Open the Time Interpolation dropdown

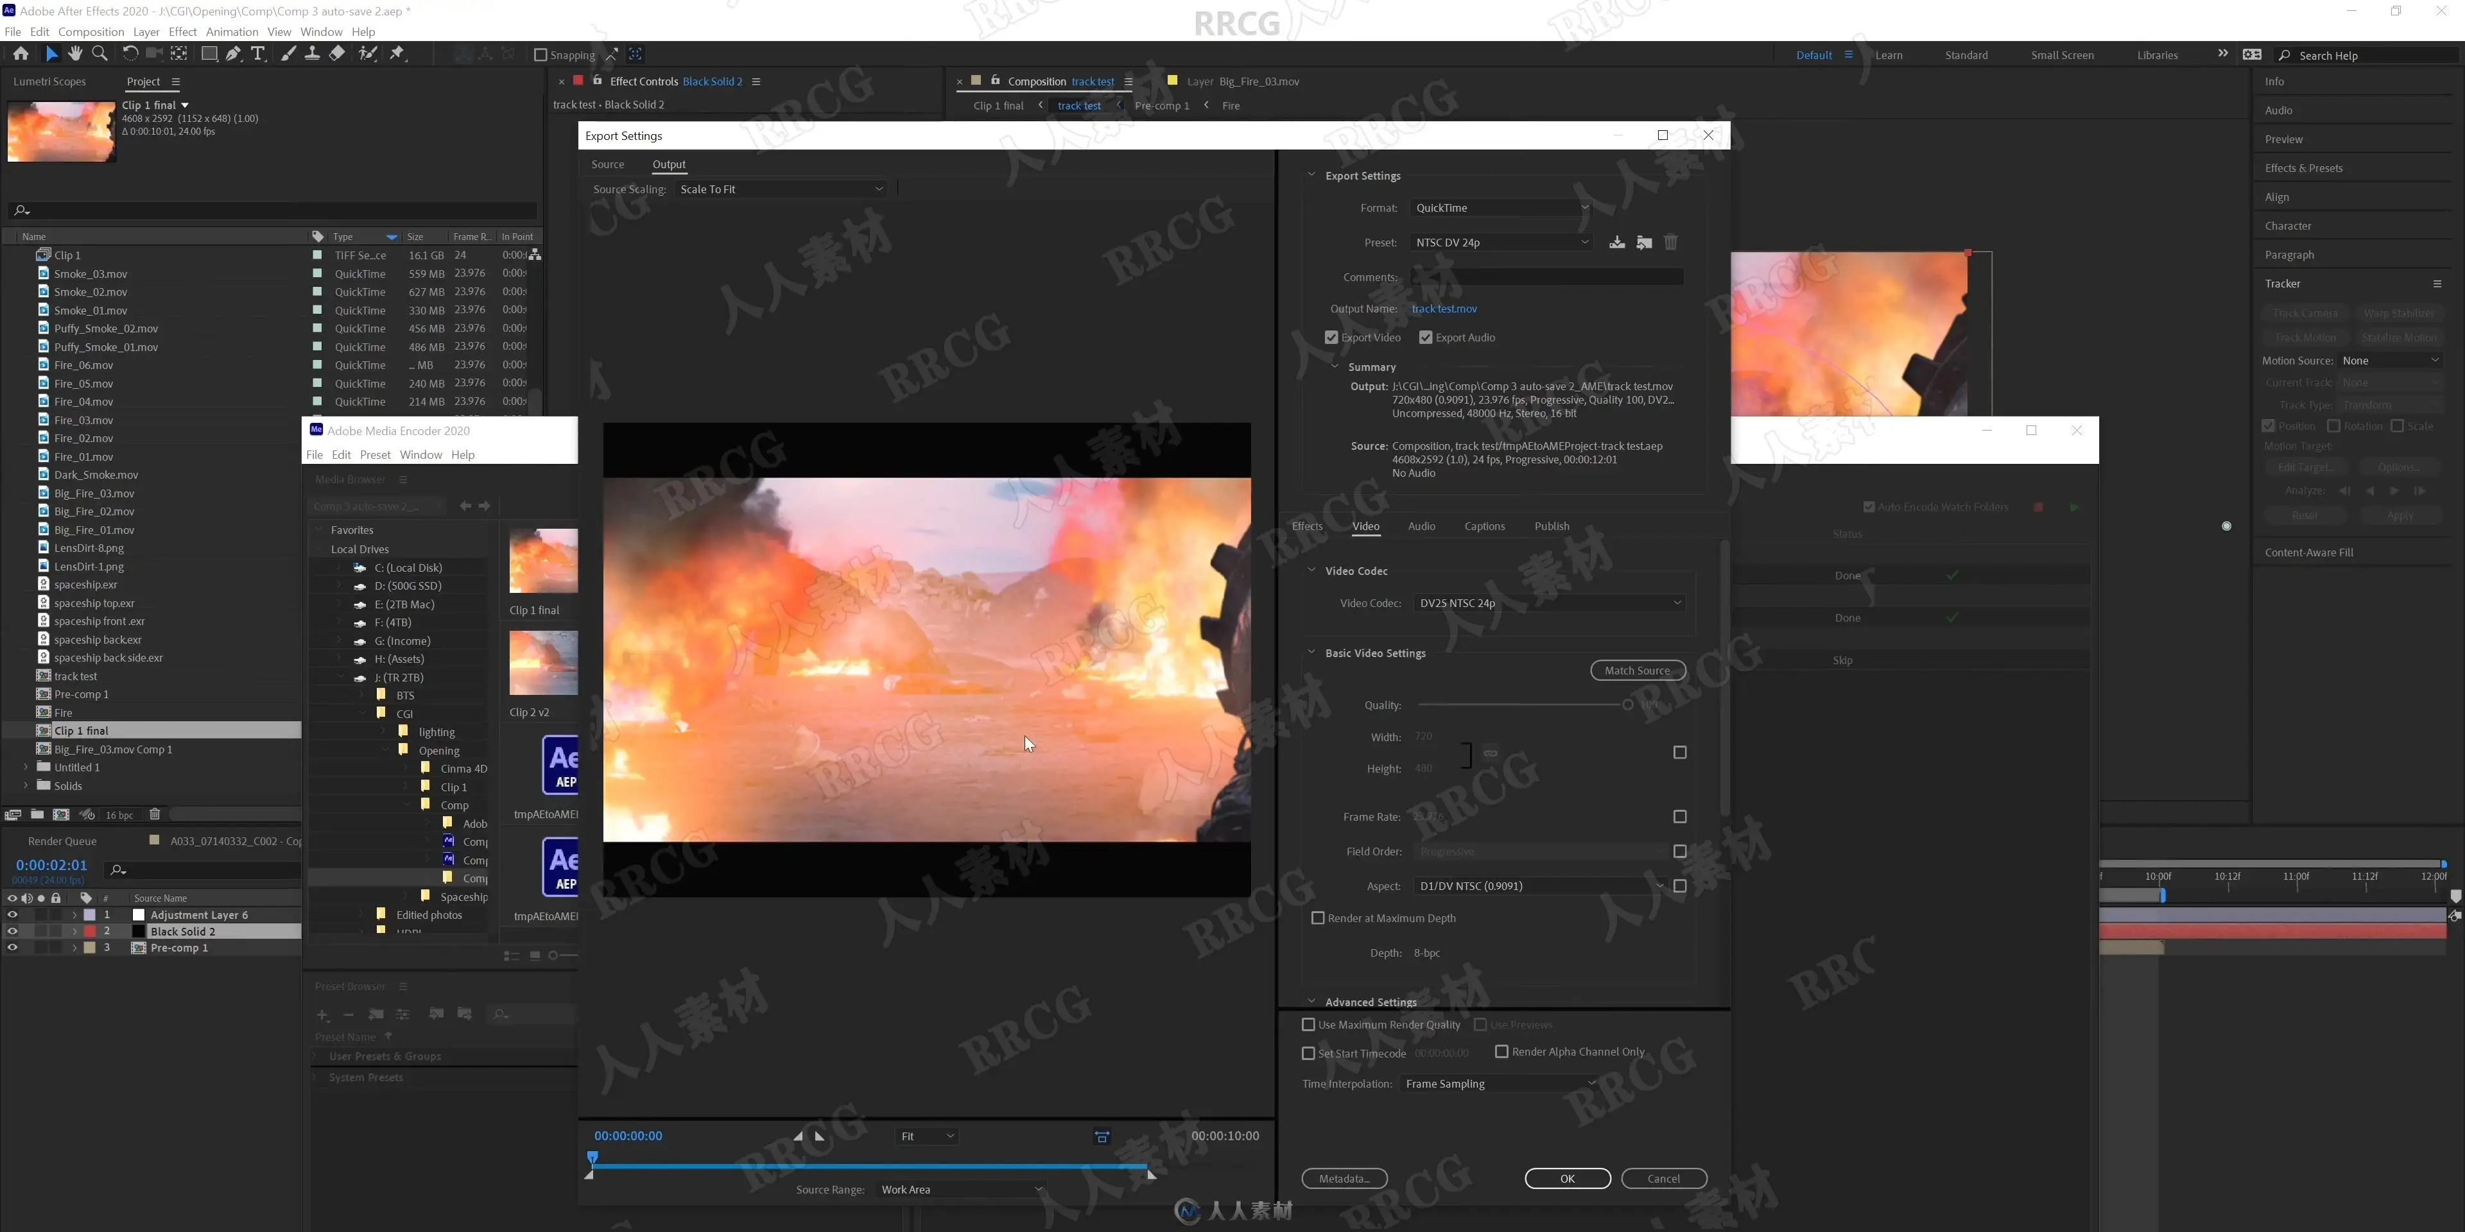pyautogui.click(x=1500, y=1084)
